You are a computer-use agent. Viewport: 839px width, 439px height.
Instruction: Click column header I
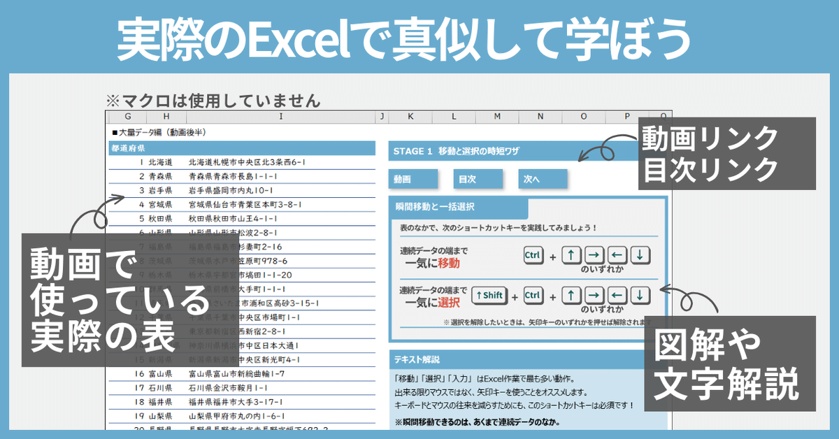coord(280,117)
